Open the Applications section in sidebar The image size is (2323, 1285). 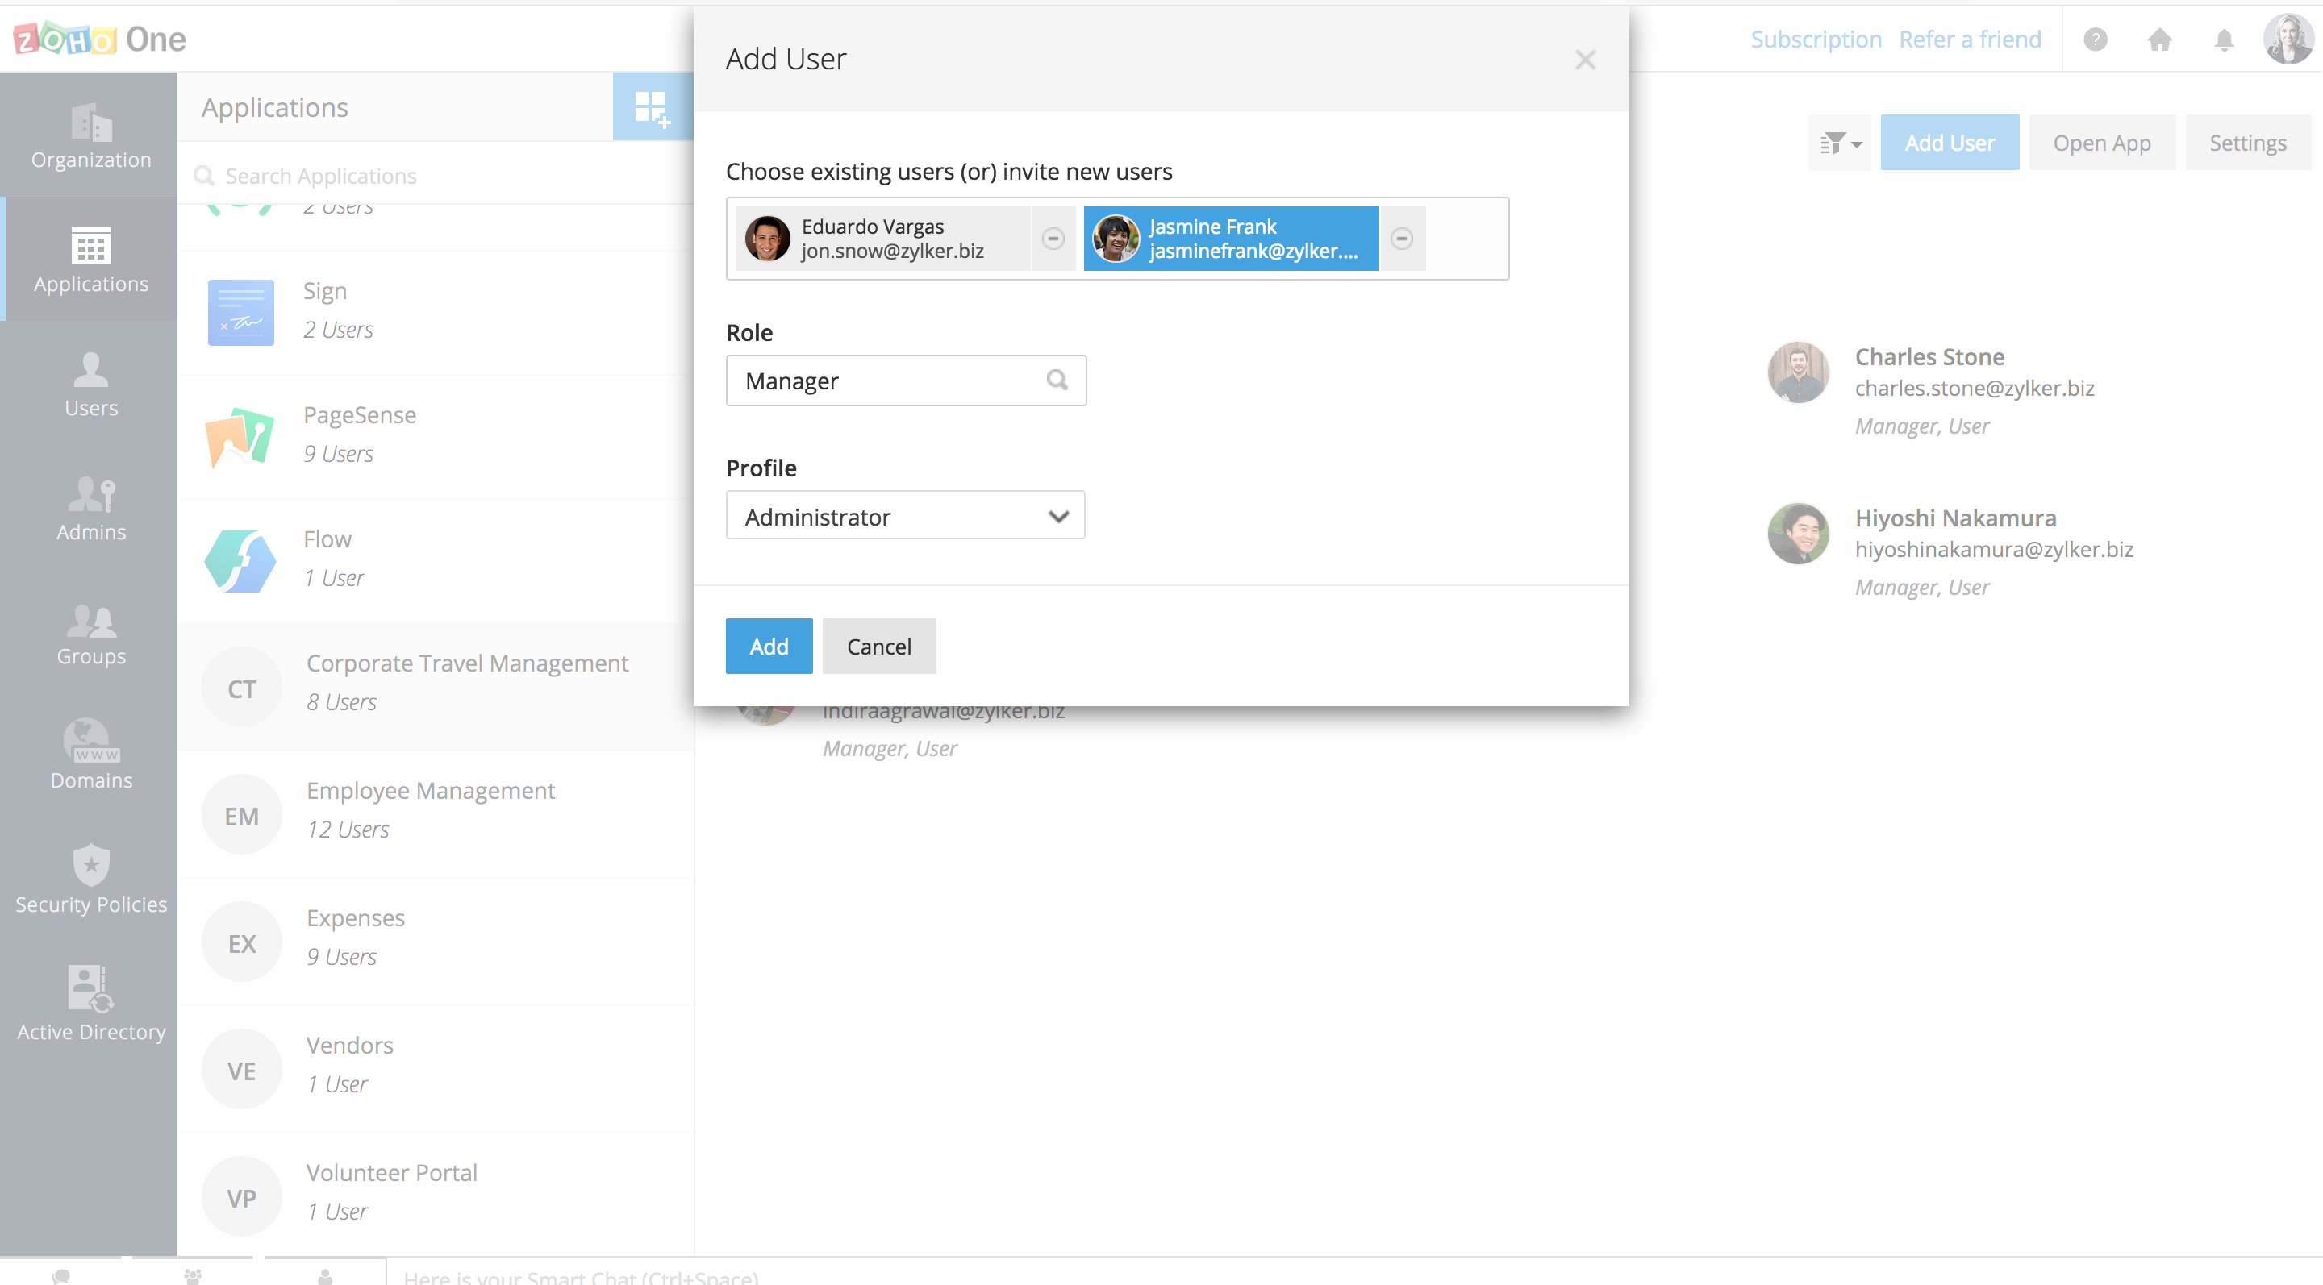(90, 260)
